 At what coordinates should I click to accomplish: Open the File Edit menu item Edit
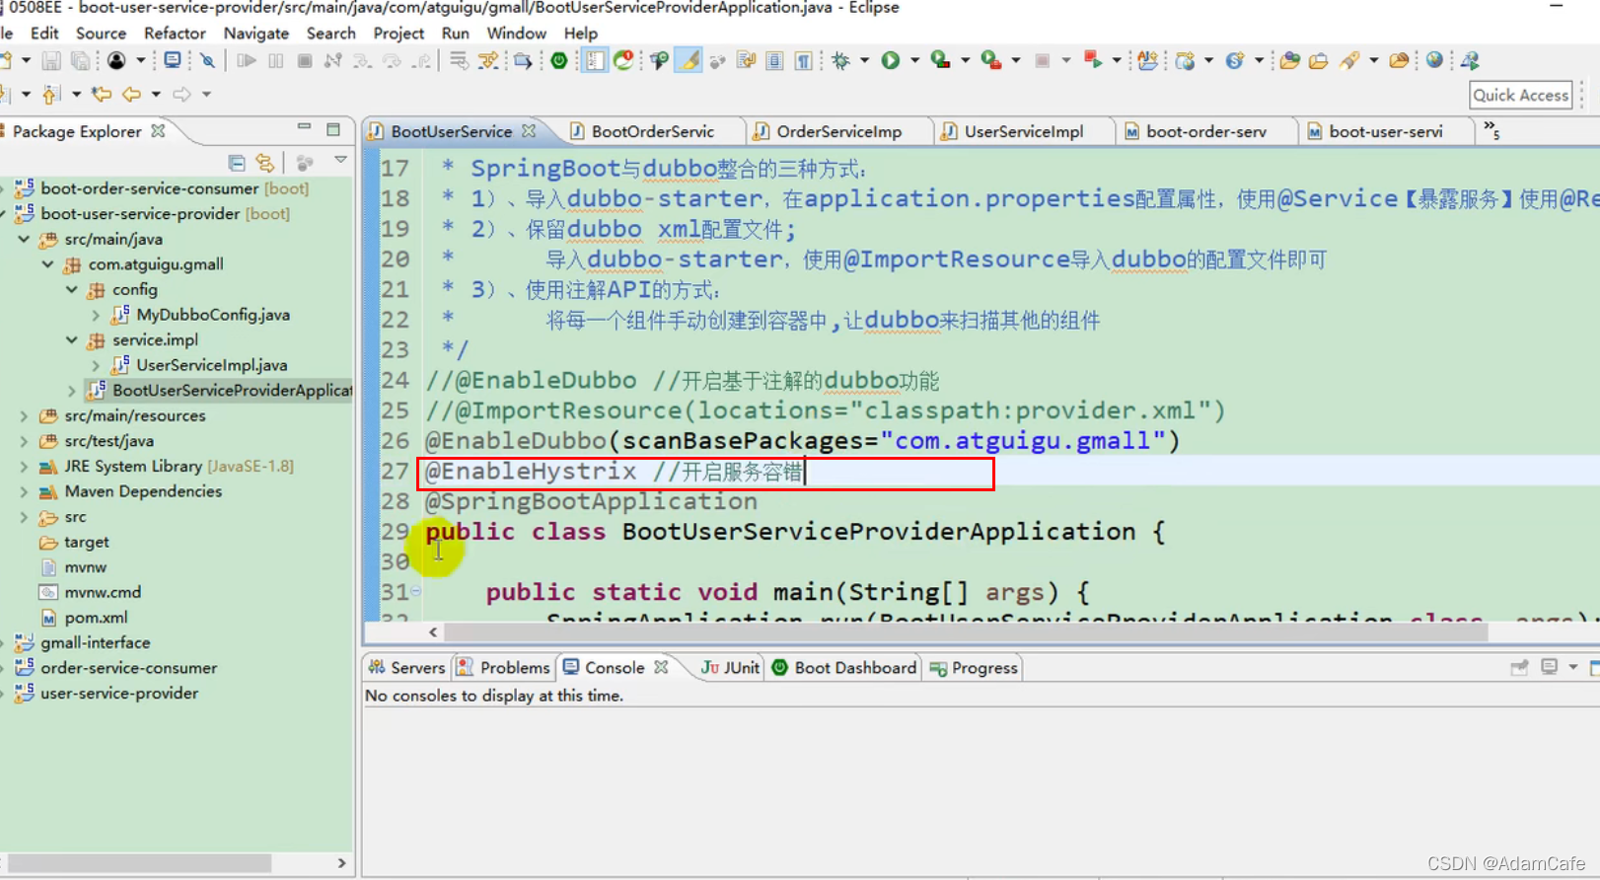pos(44,33)
